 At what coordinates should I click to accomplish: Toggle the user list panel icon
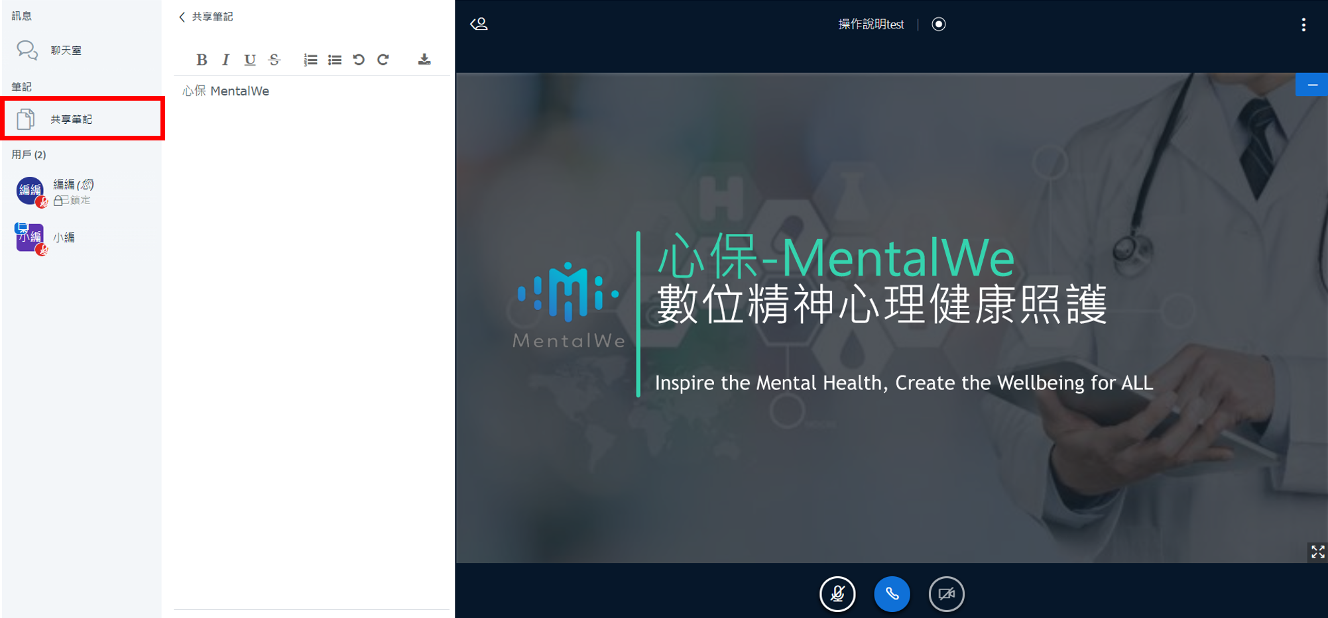pos(479,25)
